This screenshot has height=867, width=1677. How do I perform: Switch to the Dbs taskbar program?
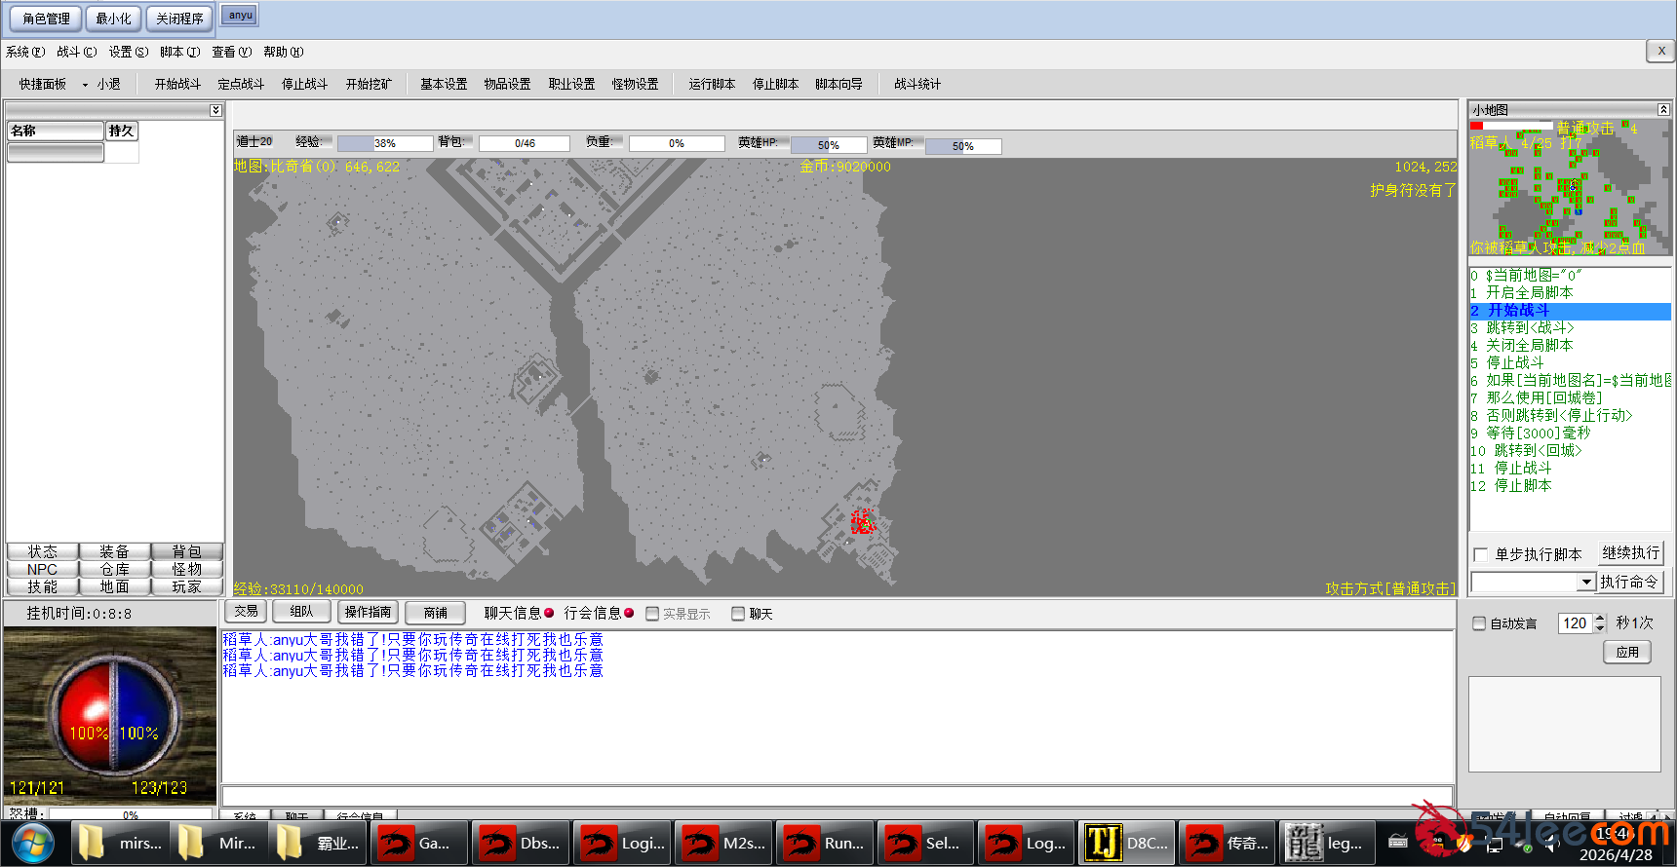coord(520,843)
